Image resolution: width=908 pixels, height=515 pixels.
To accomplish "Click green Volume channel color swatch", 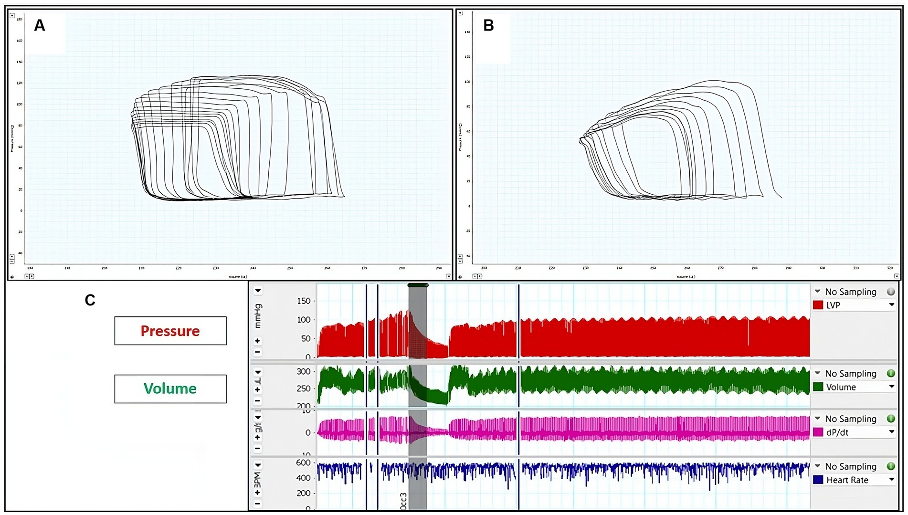I will (x=818, y=387).
